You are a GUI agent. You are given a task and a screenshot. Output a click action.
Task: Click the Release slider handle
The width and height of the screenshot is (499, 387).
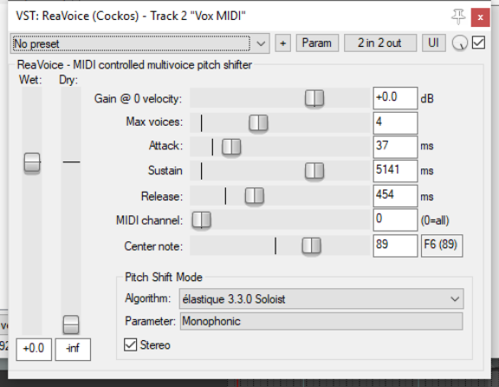click(255, 195)
